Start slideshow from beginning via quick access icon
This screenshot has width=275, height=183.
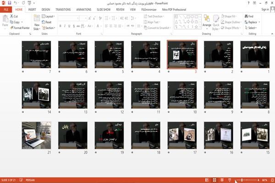[29, 3]
